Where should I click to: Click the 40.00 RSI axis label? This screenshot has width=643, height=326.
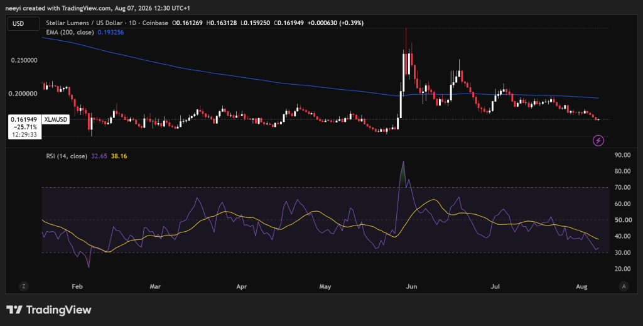(x=622, y=236)
